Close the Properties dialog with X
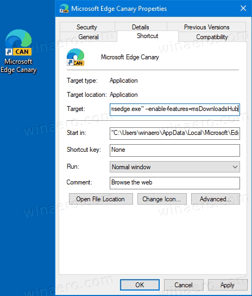 pyautogui.click(x=243, y=8)
